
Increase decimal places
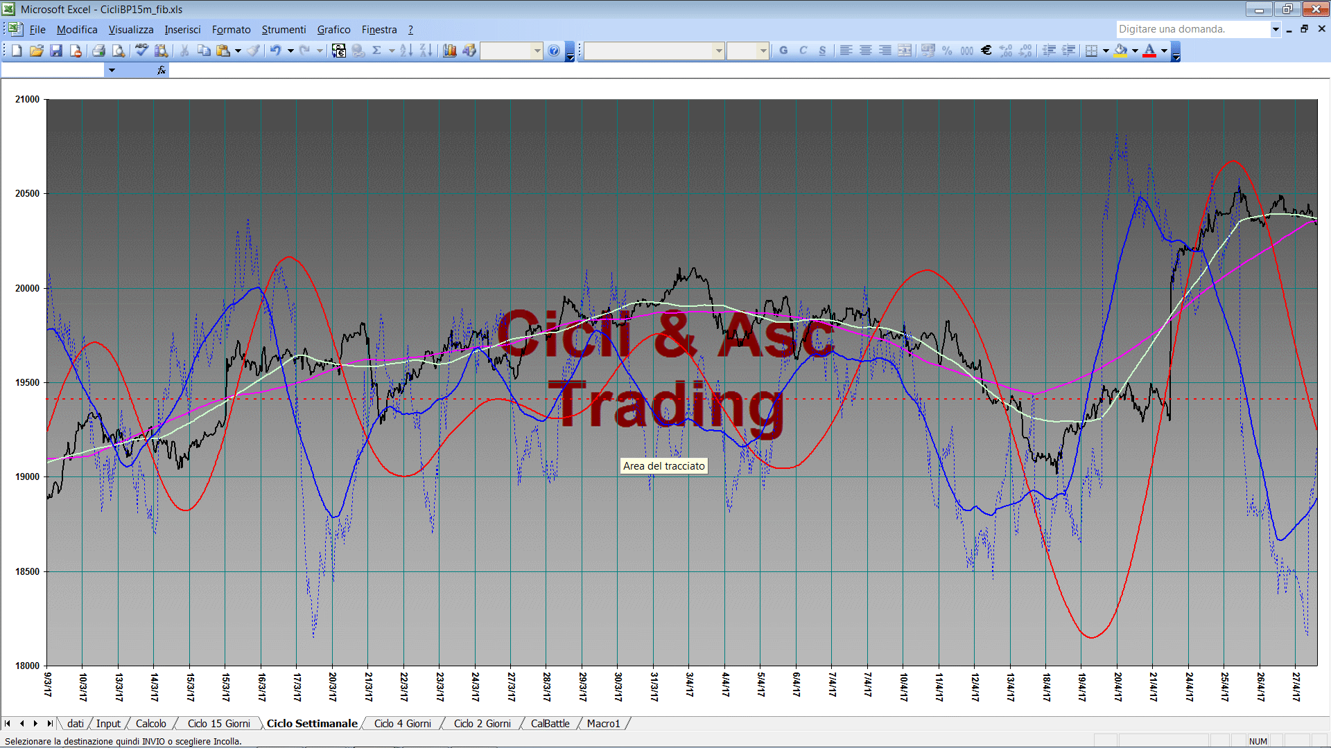click(x=1007, y=51)
